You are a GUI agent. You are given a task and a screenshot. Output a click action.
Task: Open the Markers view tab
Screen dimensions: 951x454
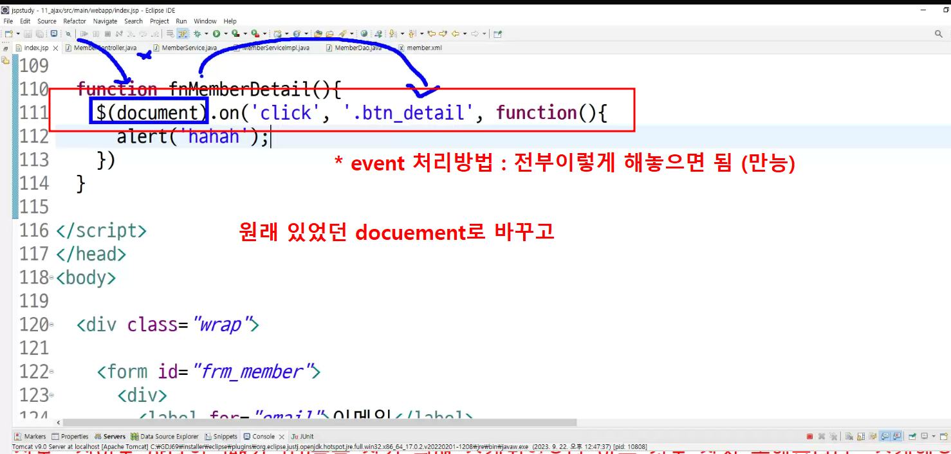pyautogui.click(x=30, y=437)
